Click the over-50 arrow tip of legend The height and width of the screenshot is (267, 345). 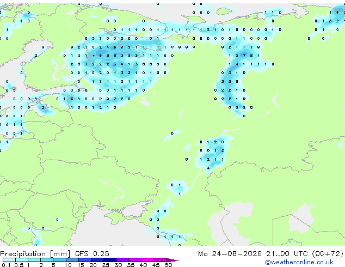[x=172, y=260]
